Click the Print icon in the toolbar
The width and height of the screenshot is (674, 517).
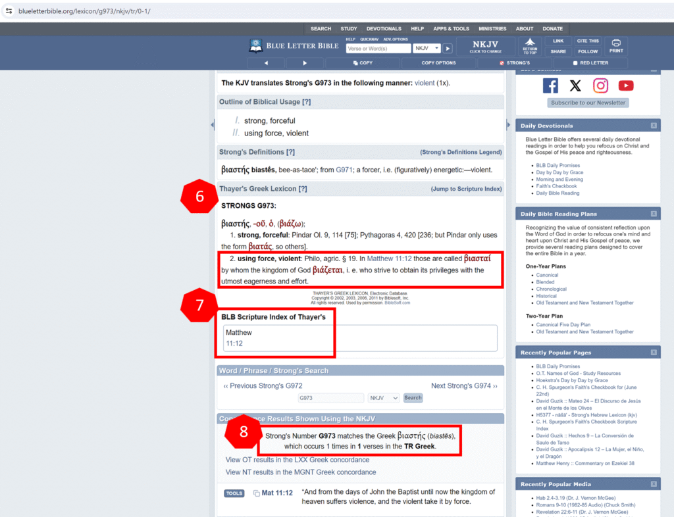click(x=616, y=45)
